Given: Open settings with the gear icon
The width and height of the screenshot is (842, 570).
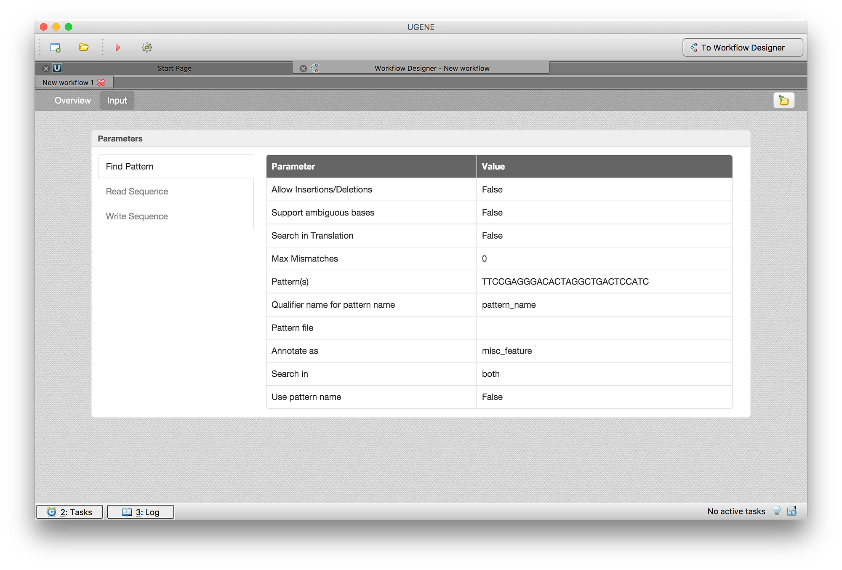Looking at the screenshot, I should 147,48.
